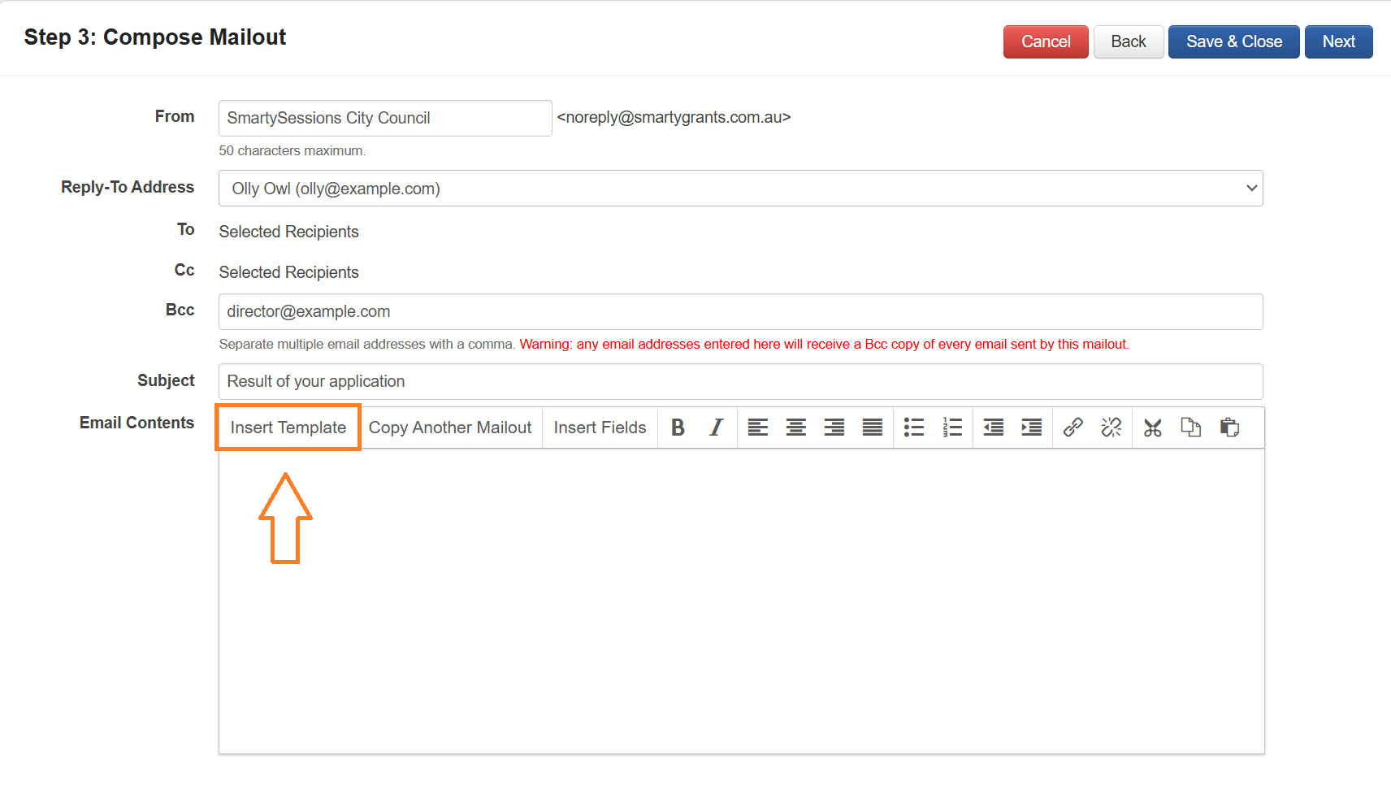This screenshot has height=803, width=1391.
Task: Toggle italic formatting in the editor toolbar
Action: point(716,428)
